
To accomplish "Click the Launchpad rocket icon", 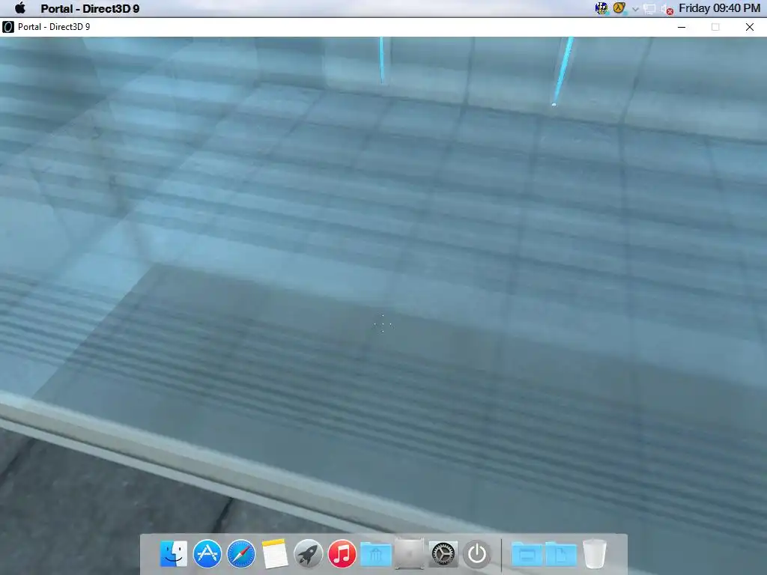I will tap(308, 553).
